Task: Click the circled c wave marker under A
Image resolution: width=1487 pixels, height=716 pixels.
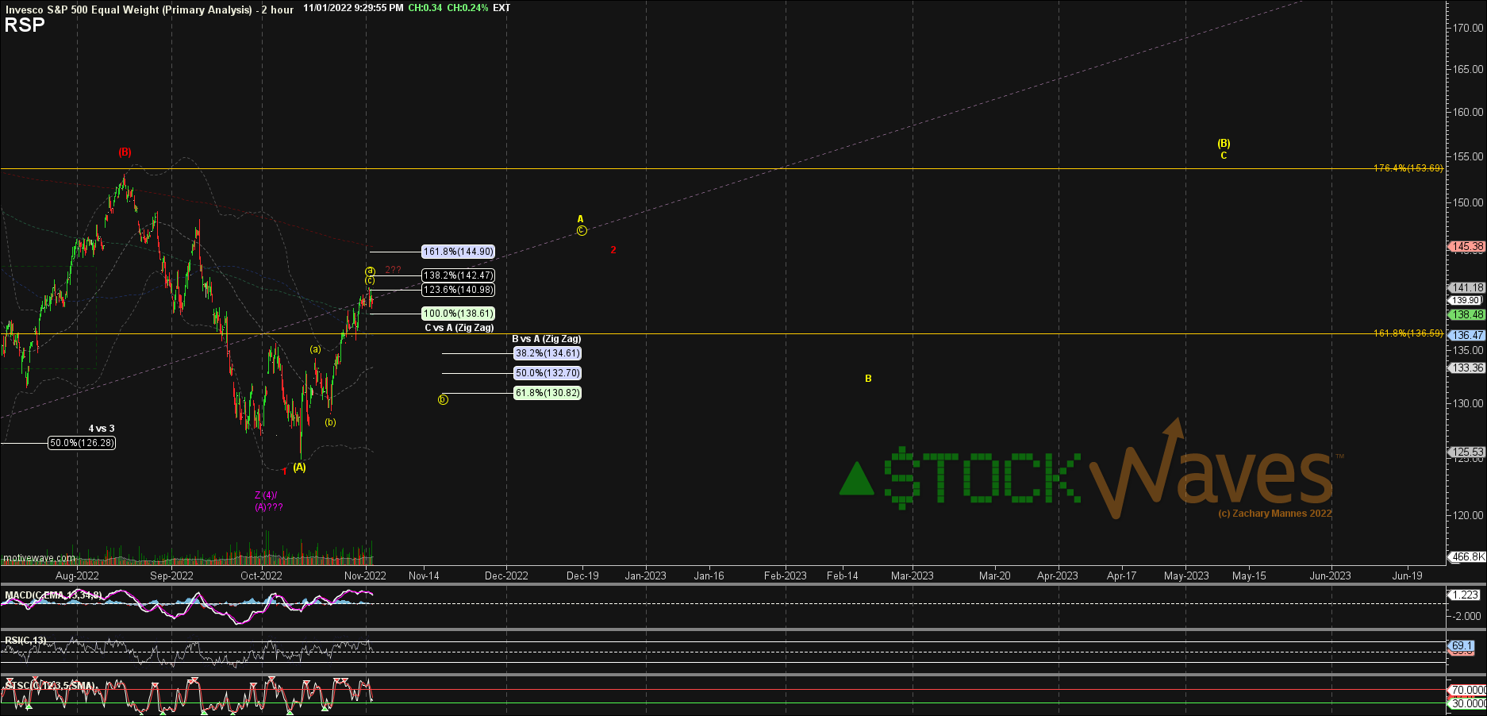Action: 582,231
